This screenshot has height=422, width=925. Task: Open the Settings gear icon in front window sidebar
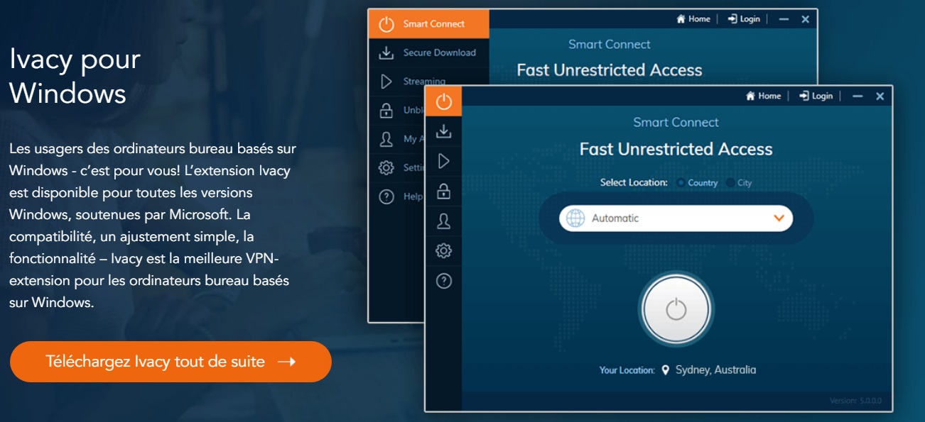444,250
